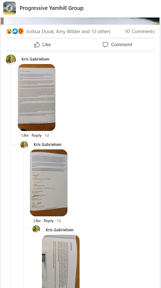This screenshot has height=288, width=161.
Task: Click the thumbs-up Like button
Action: [42, 45]
